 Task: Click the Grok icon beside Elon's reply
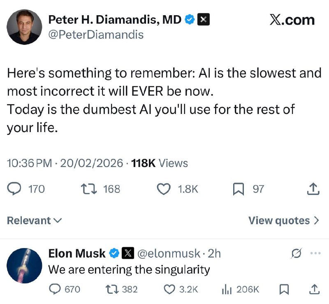(296, 253)
